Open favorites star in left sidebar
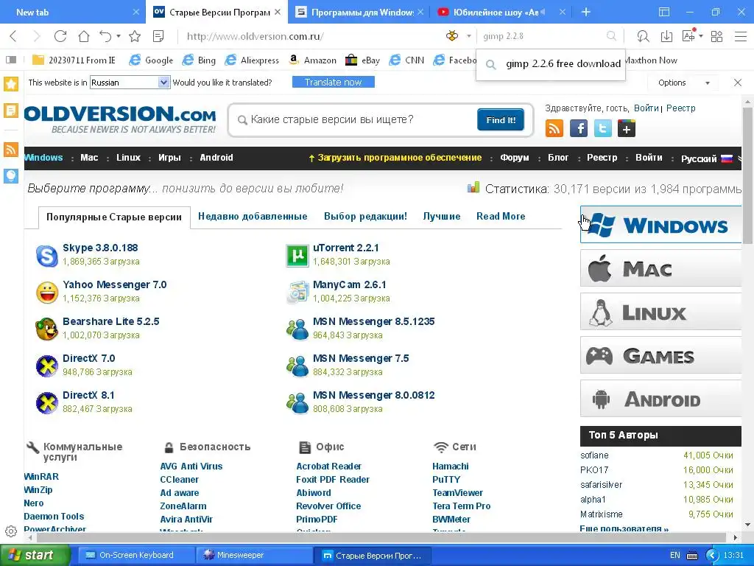This screenshot has height=566, width=754. (x=11, y=84)
